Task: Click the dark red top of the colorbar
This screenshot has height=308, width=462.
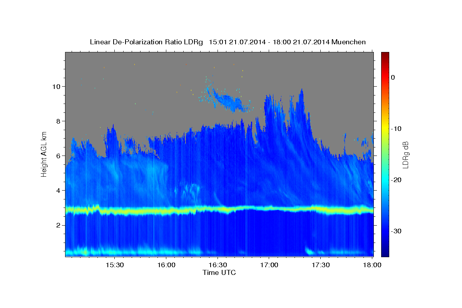Action: coord(385,55)
